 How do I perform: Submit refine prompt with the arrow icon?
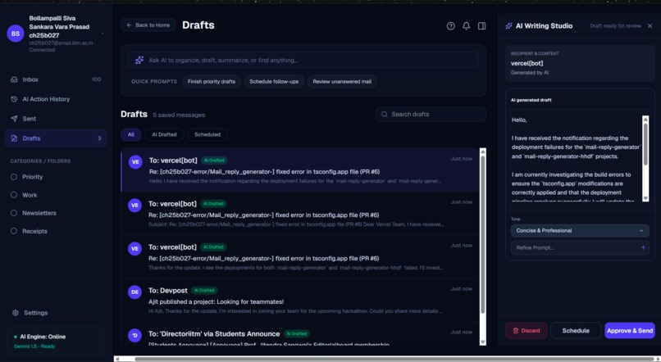pyautogui.click(x=643, y=247)
